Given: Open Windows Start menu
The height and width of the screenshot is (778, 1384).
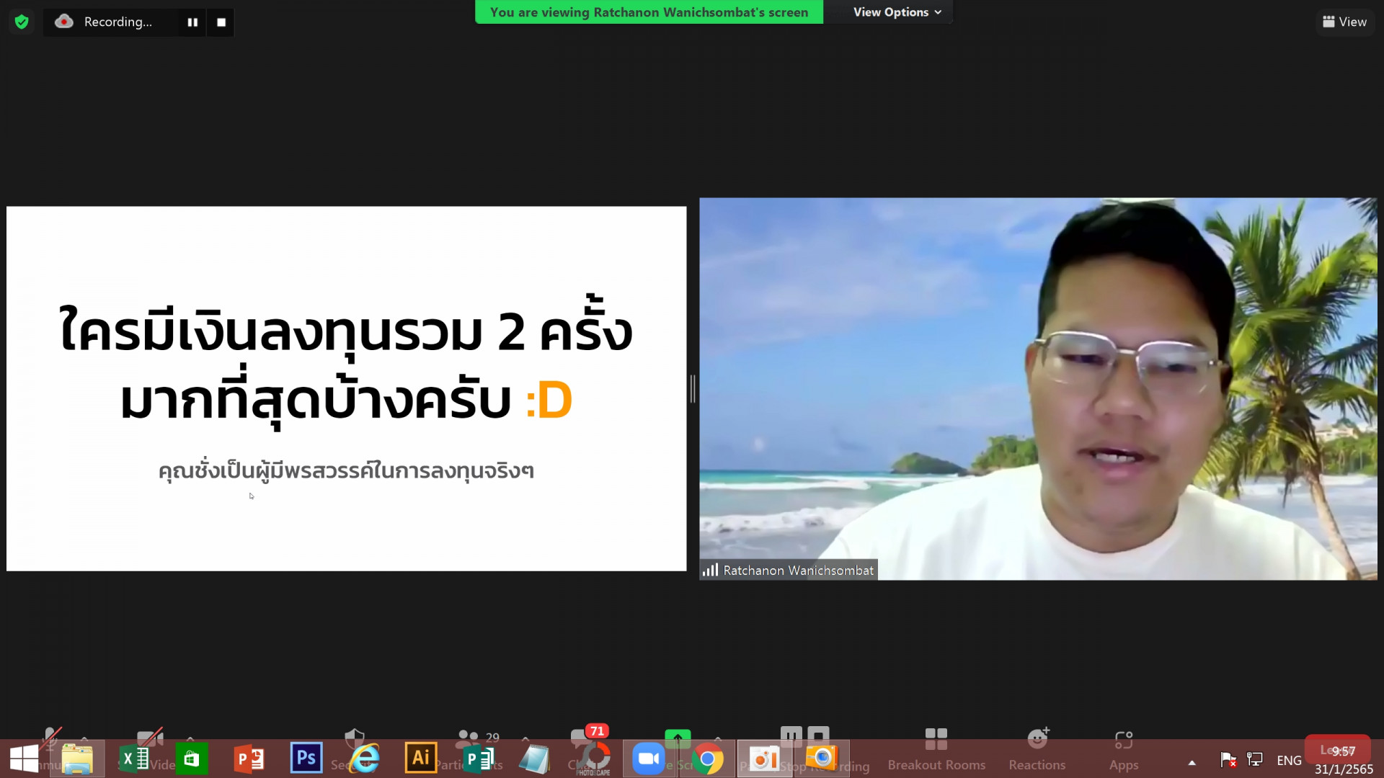Looking at the screenshot, I should [x=24, y=759].
